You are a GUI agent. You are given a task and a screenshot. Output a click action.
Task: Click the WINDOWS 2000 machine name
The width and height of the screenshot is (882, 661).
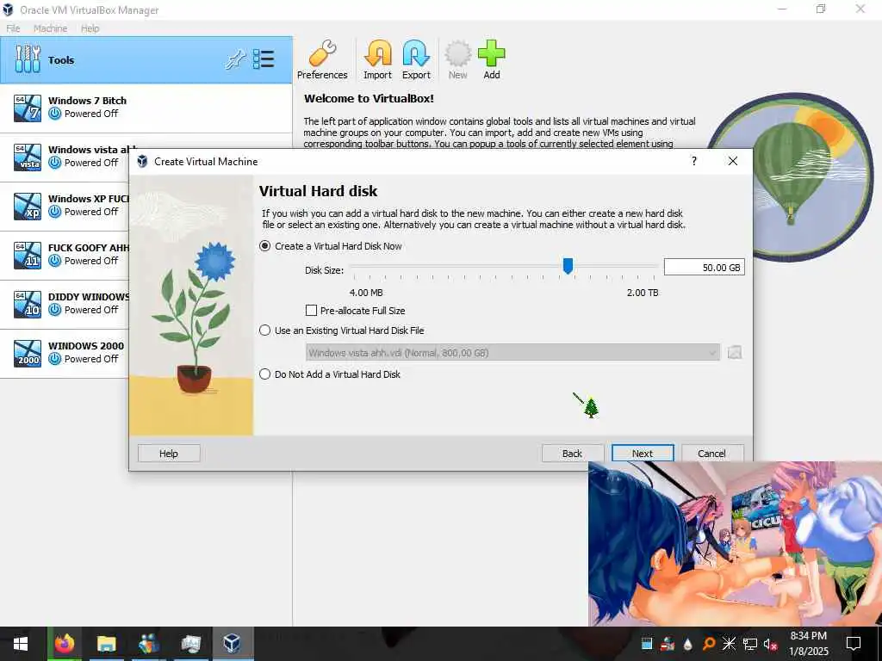point(86,346)
